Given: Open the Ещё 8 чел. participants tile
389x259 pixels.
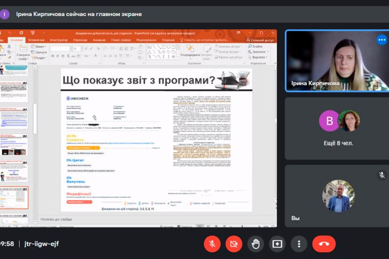Looking at the screenshot, I should point(337,128).
